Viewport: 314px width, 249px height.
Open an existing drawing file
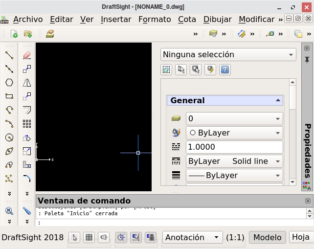[28, 34]
